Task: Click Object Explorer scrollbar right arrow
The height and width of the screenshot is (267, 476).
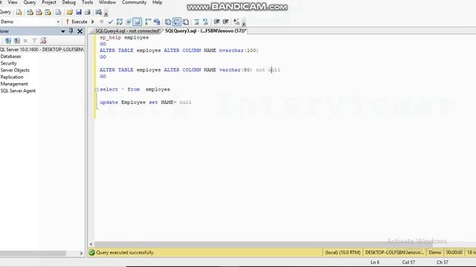Action: pyautogui.click(x=81, y=254)
